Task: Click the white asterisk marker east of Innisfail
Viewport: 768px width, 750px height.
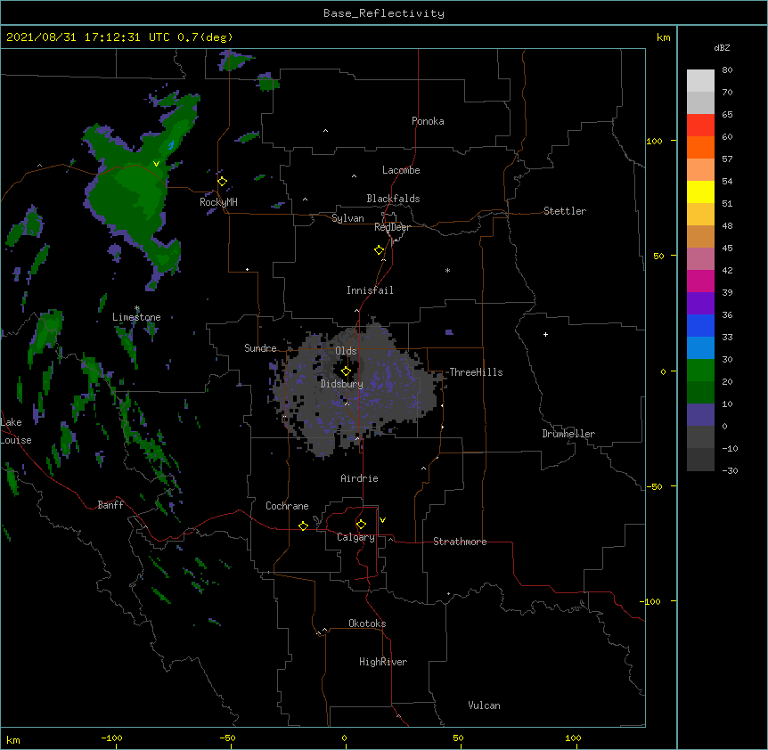Action: click(x=447, y=270)
